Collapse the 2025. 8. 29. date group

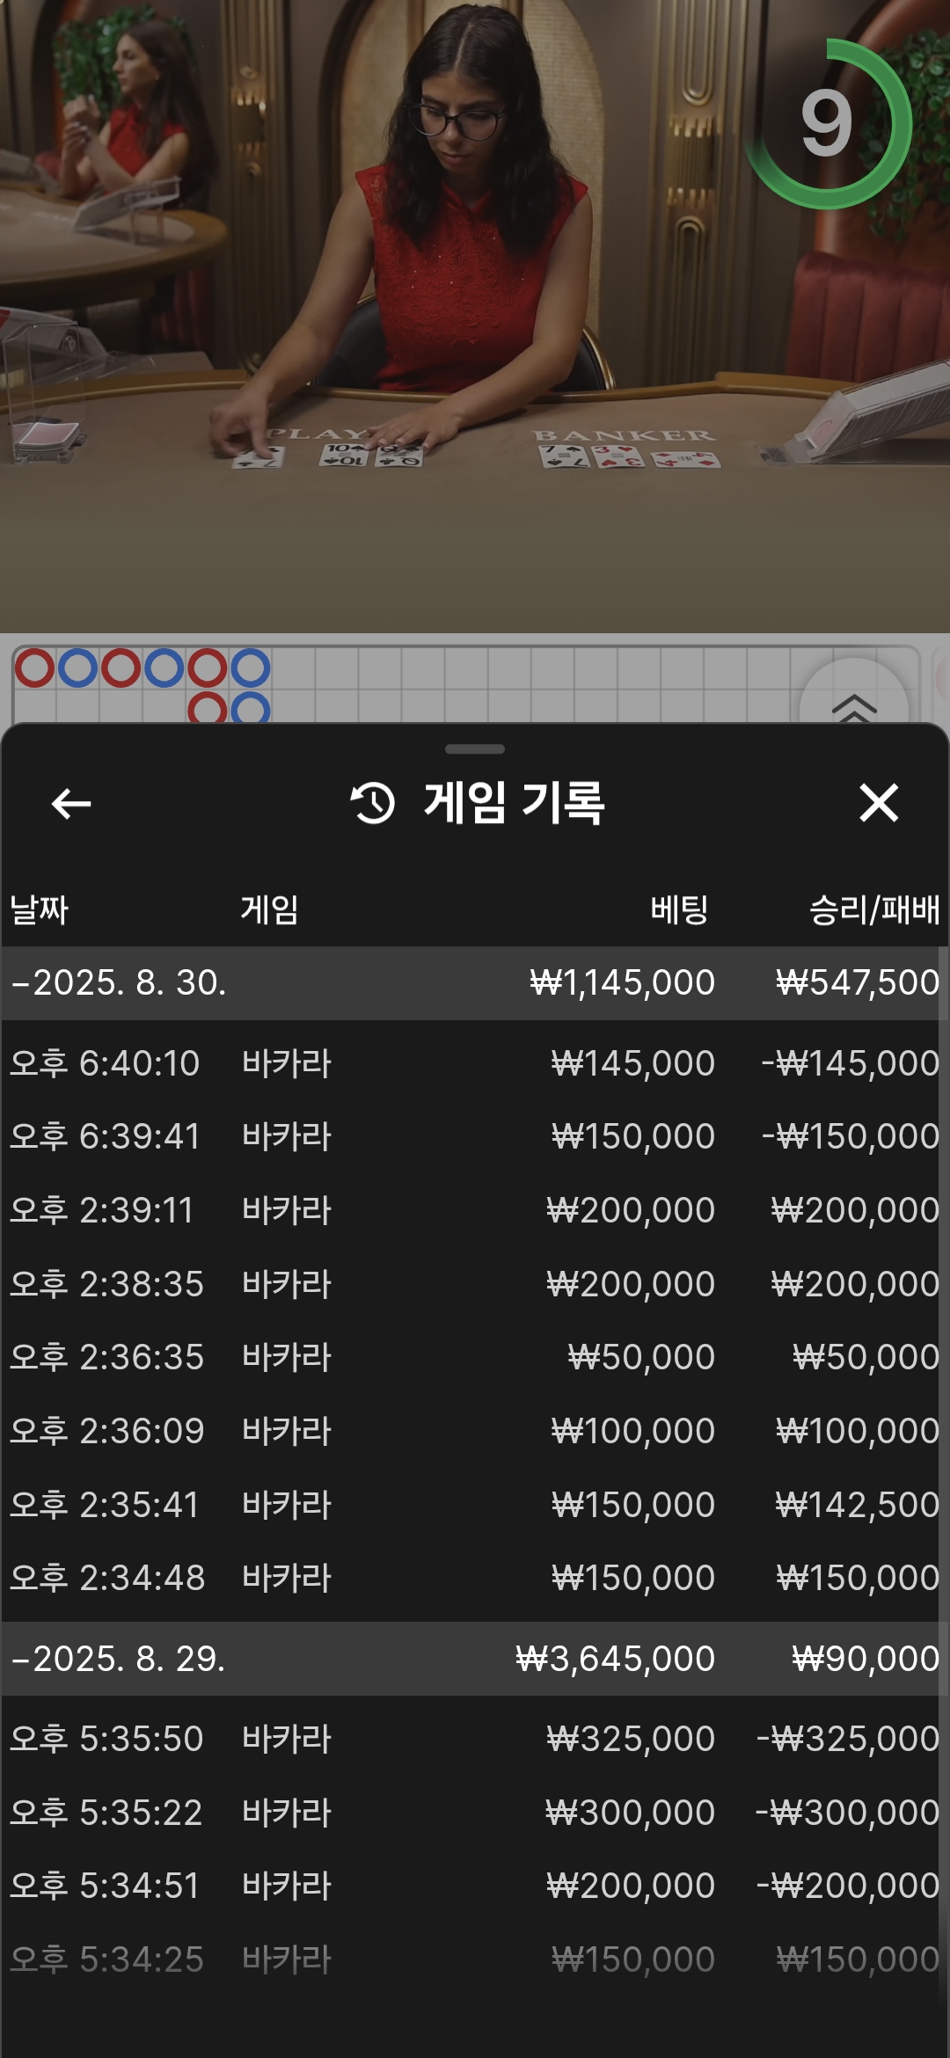point(475,1659)
